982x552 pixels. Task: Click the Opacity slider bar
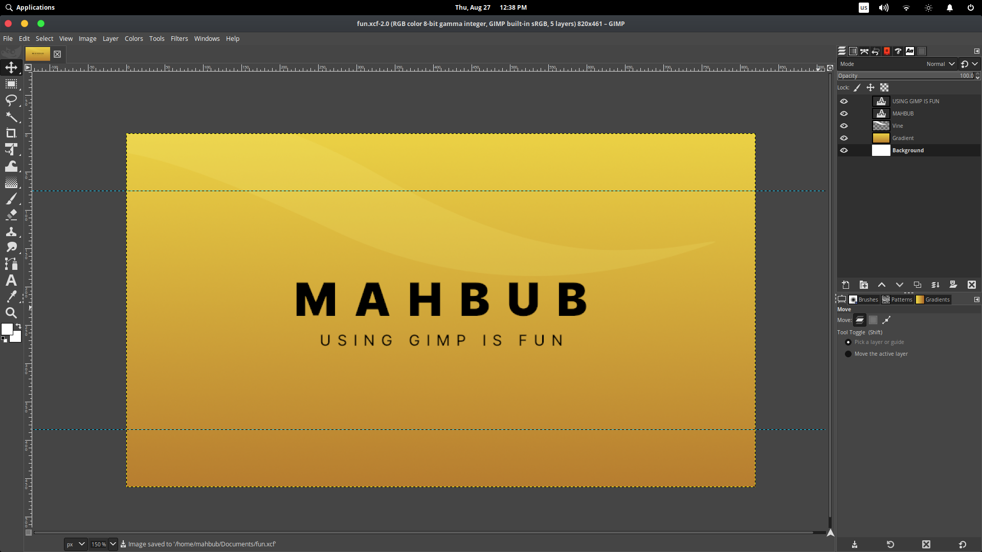coord(906,76)
